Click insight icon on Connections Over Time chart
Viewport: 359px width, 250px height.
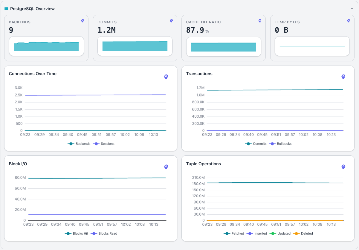tap(166, 77)
